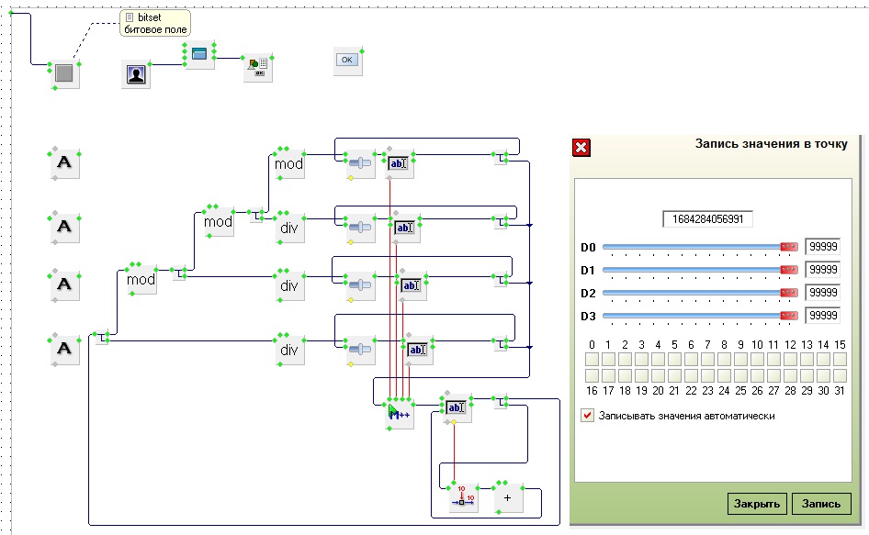
Task: Select the blue window form element
Action: point(199,55)
